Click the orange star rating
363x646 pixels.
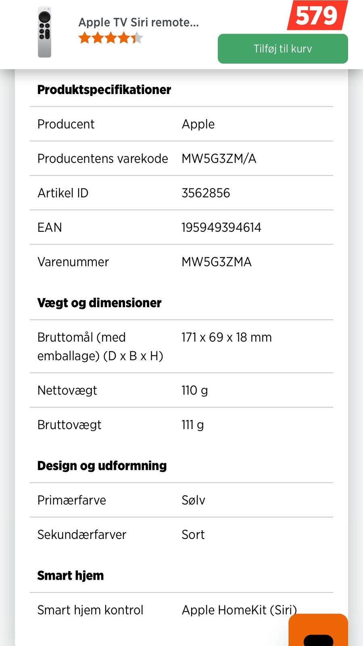tap(111, 38)
